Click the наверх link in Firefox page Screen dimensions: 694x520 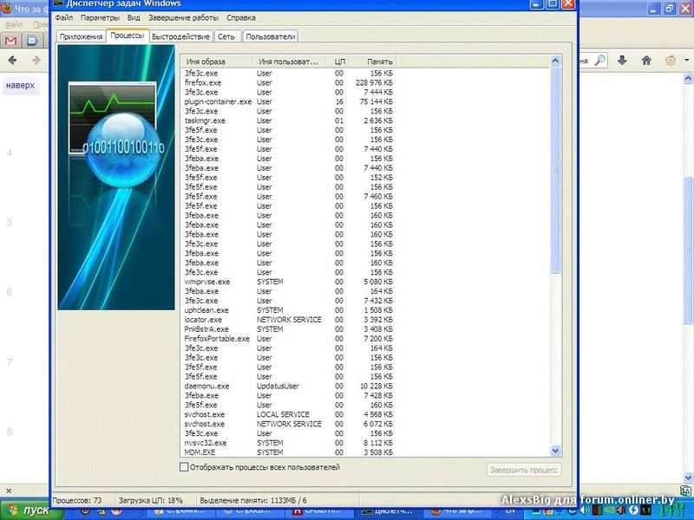pos(20,85)
